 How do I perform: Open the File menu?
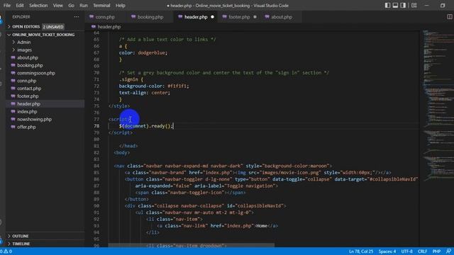[x=7, y=6]
